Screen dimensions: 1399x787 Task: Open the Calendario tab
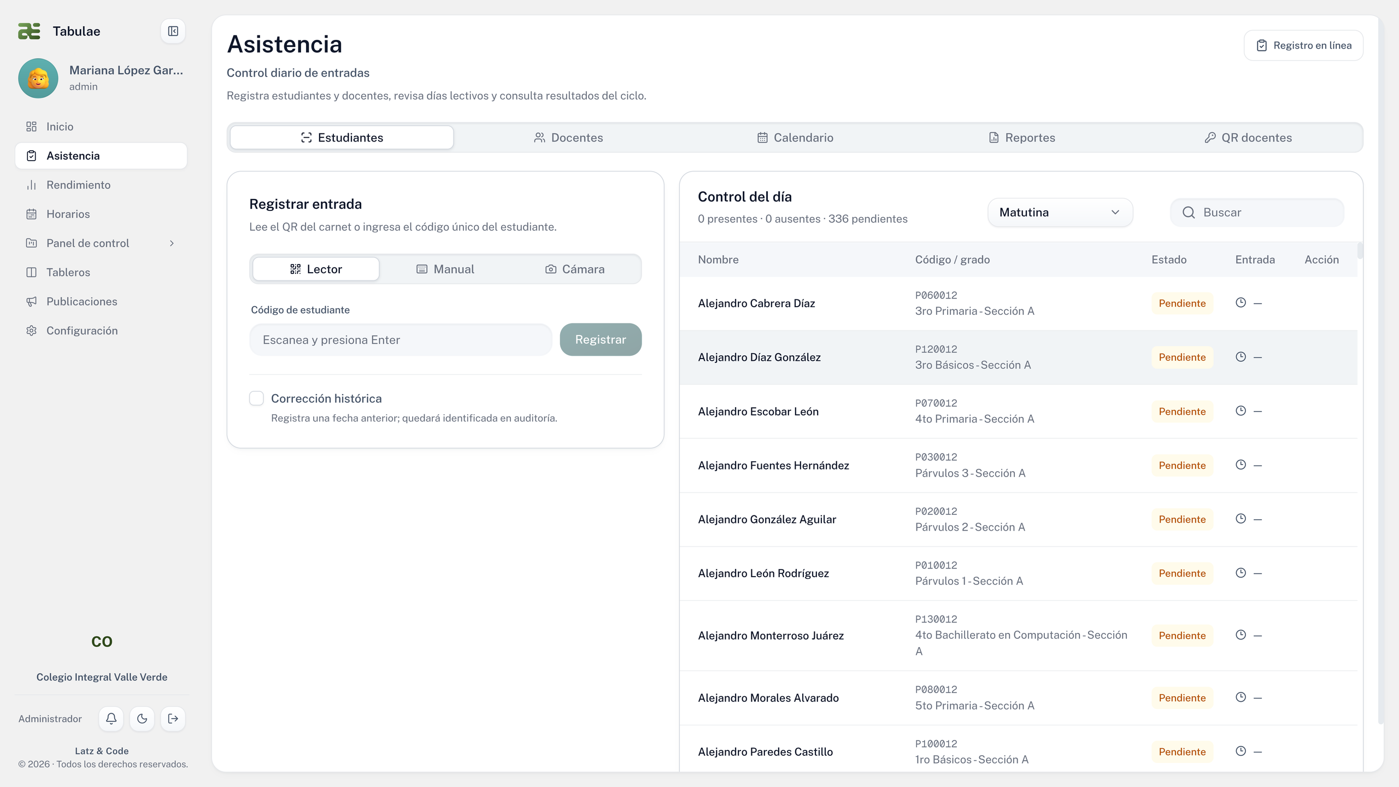coord(795,138)
